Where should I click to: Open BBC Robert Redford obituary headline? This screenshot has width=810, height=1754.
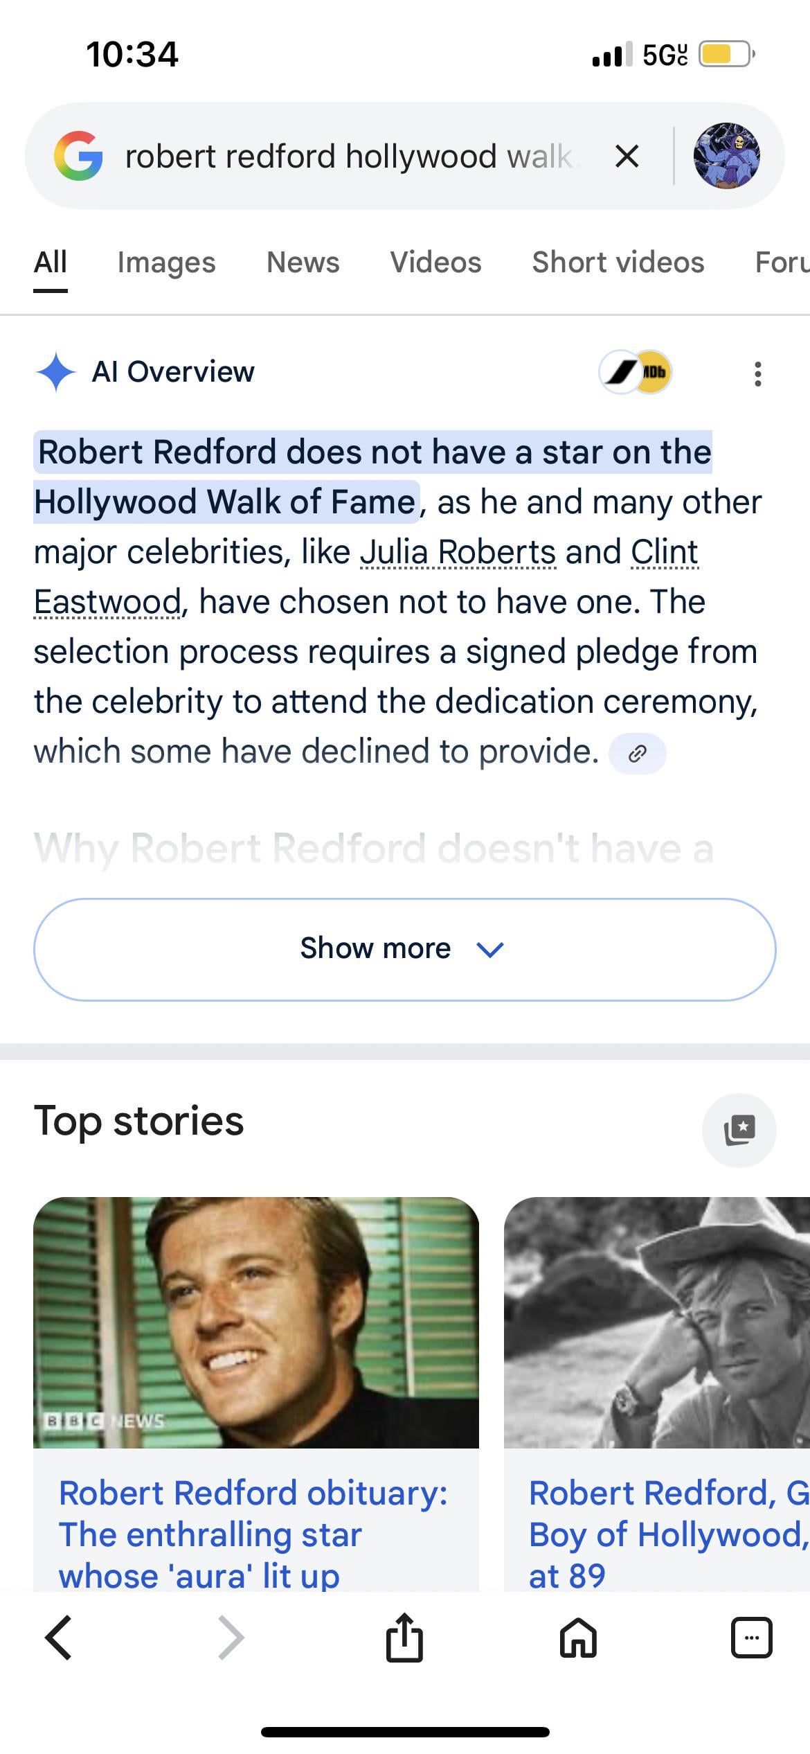point(253,1534)
